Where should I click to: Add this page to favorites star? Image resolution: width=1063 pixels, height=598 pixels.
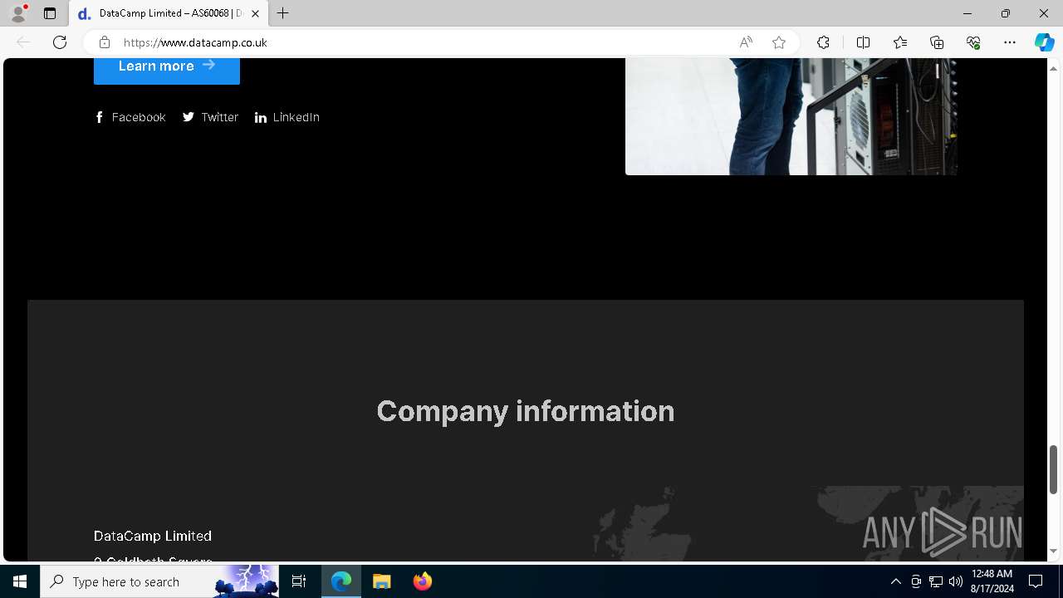(x=779, y=42)
